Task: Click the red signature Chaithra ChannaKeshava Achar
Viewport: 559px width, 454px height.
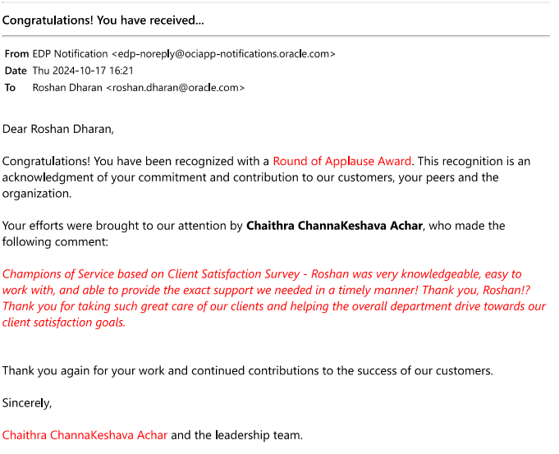Action: [x=85, y=435]
